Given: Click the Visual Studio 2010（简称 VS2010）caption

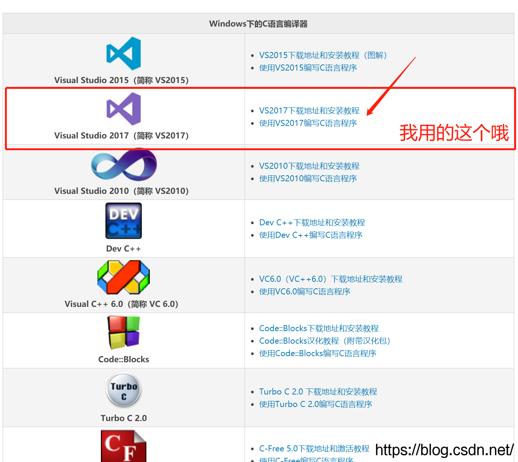Looking at the screenshot, I should tap(121, 191).
